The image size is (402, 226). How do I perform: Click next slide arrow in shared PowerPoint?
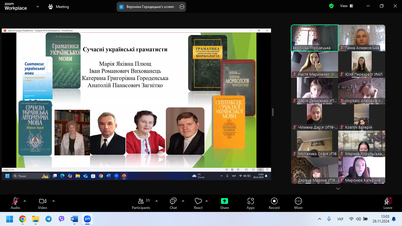[x=238, y=170]
